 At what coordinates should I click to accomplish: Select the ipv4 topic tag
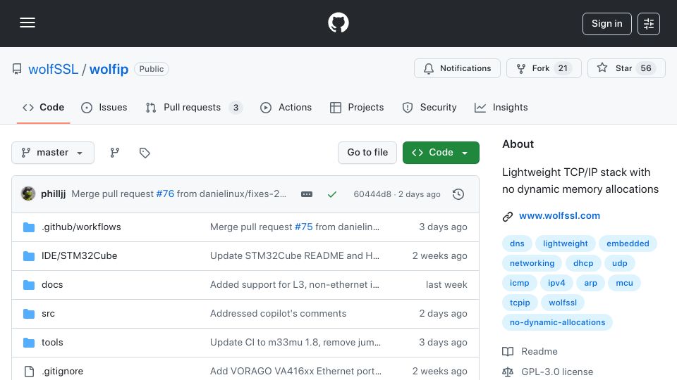coord(556,283)
